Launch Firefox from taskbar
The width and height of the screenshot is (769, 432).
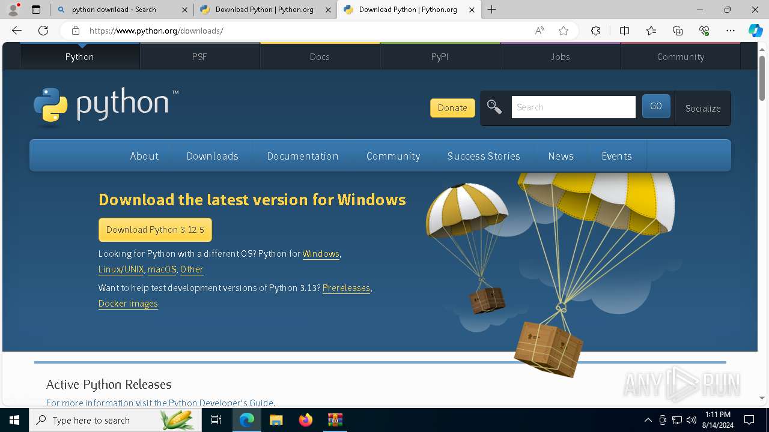(x=305, y=420)
